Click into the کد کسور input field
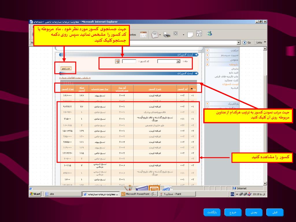The height and width of the screenshot is (222, 296). pos(129,61)
